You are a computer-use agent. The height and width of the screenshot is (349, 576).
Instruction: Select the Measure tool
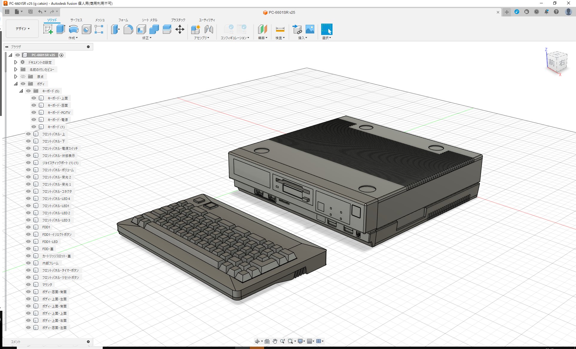(280, 30)
